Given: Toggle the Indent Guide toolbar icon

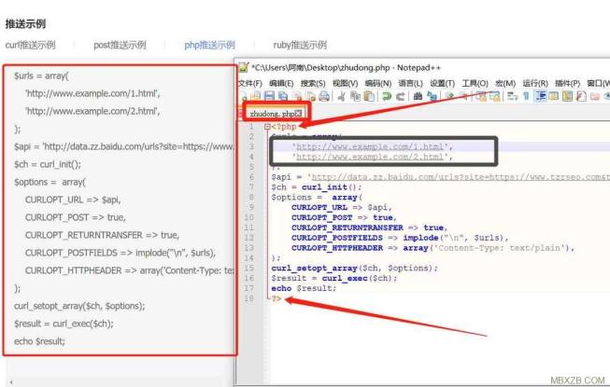Looking at the screenshot, I should point(540,96).
